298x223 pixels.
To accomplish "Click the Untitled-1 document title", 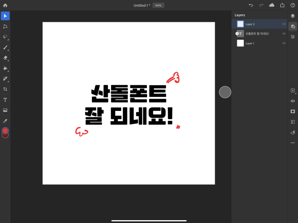I will 142,6.
